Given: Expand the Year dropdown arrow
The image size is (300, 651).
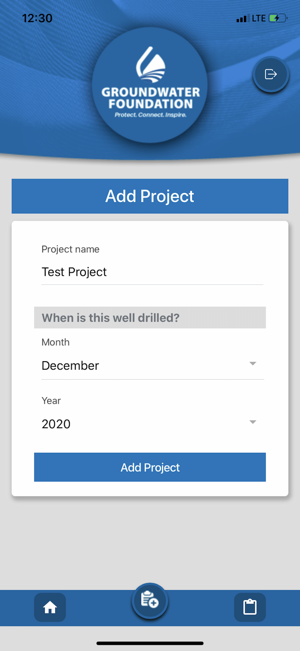Looking at the screenshot, I should 253,422.
